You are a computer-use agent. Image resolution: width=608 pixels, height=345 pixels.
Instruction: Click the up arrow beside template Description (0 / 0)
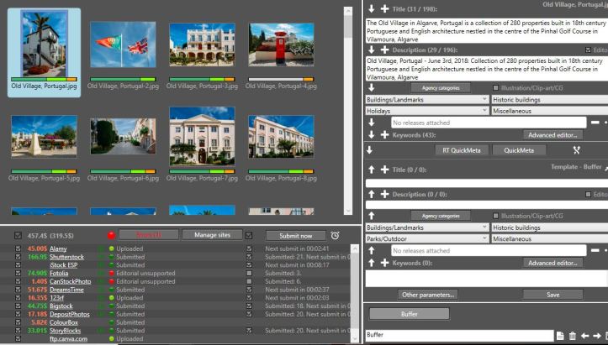371,193
